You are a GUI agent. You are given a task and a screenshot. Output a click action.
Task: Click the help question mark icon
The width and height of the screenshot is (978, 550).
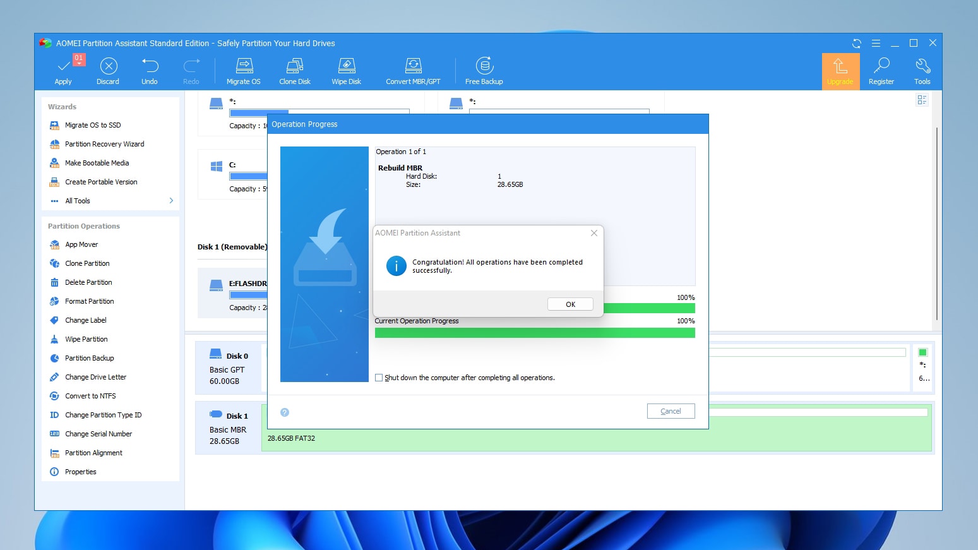[x=285, y=412]
